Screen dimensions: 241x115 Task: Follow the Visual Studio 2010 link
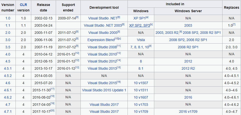tap(102, 54)
